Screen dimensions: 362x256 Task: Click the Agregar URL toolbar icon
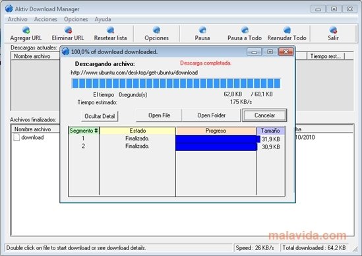point(26,30)
